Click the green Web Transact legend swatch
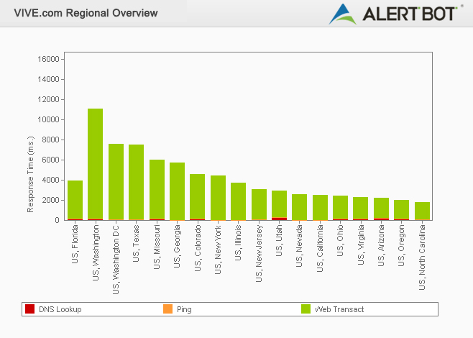 306,309
